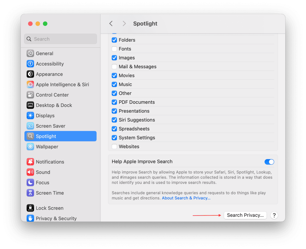Uncheck the Images checkbox
This screenshot has height=249, width=306.
click(114, 58)
